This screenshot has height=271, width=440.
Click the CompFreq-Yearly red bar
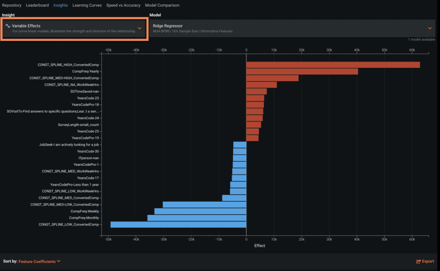coord(302,71)
